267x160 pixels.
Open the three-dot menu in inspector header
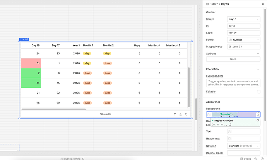click(258, 4)
